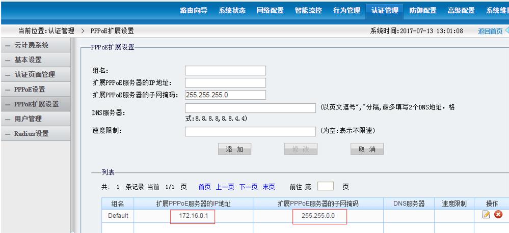The image size is (509, 233).
Task: Select the 智能流控 navigation tab
Action: point(308,10)
